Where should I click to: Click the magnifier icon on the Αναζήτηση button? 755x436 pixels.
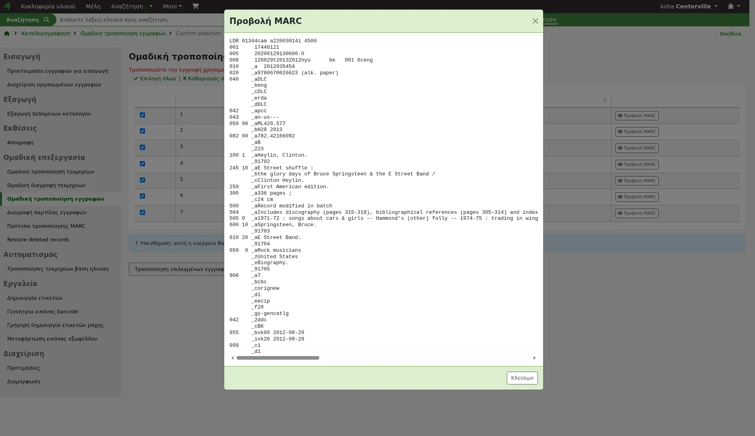coord(46,20)
